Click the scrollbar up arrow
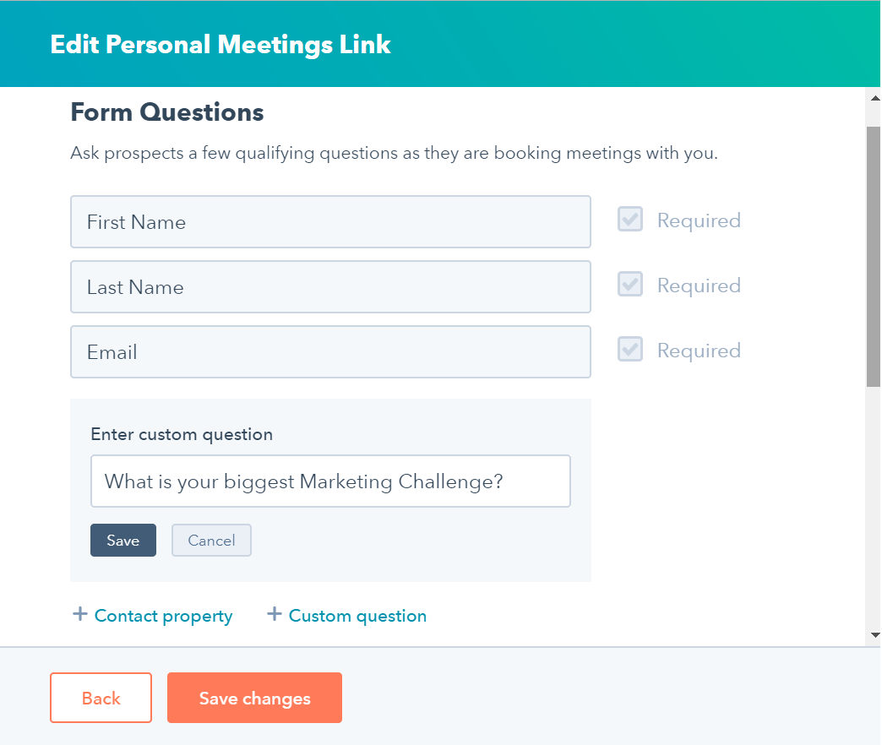This screenshot has height=745, width=882. (x=874, y=98)
